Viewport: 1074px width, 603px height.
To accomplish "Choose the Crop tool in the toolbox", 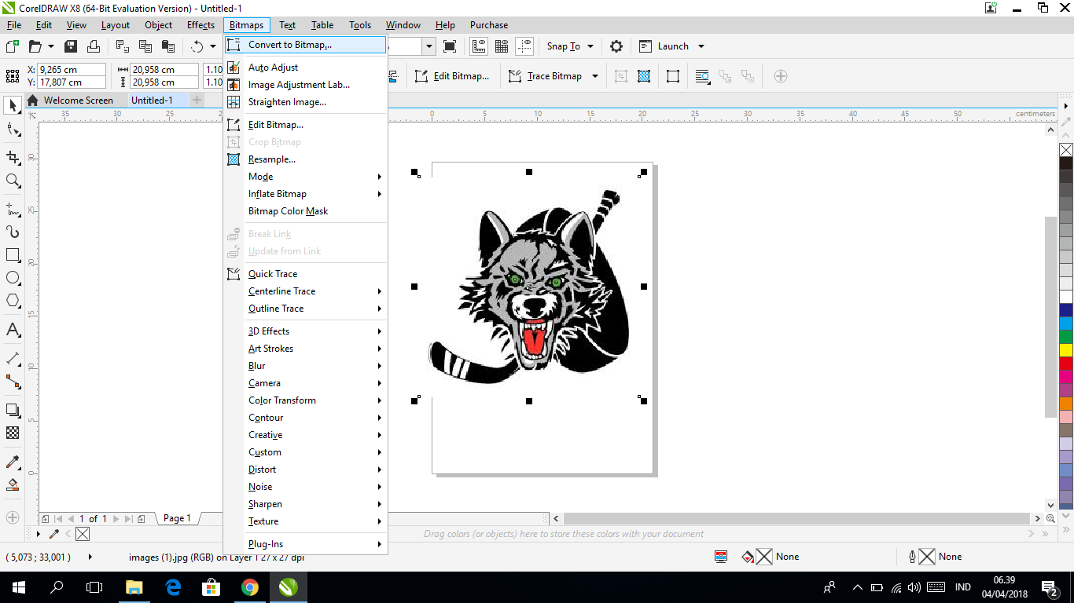I will 13,157.
